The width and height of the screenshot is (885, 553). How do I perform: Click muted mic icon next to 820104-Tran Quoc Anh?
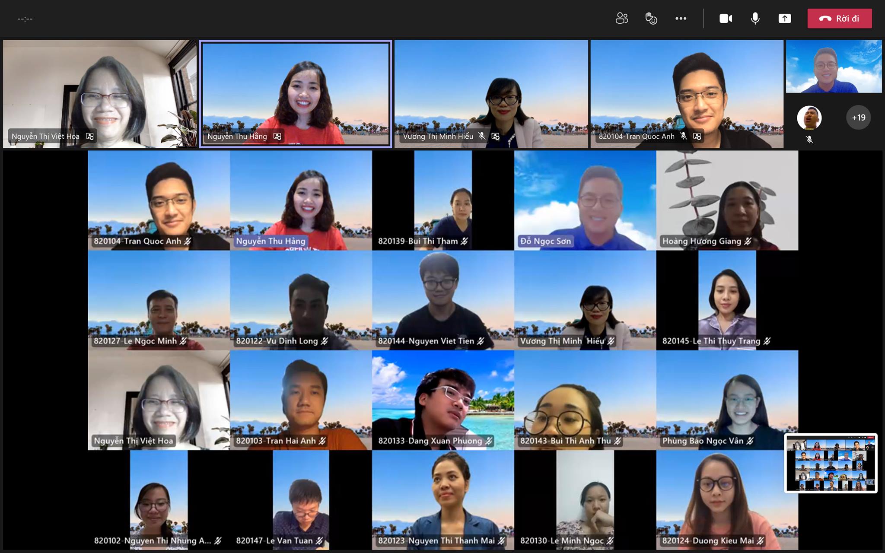684,136
